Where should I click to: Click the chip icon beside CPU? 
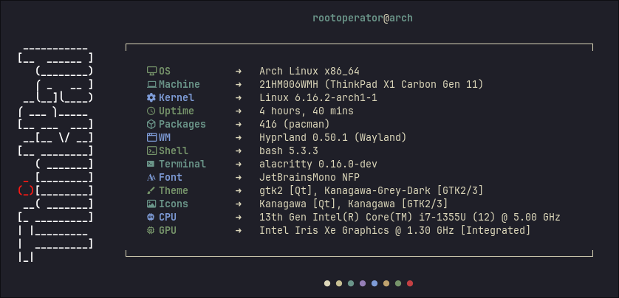[151, 217]
